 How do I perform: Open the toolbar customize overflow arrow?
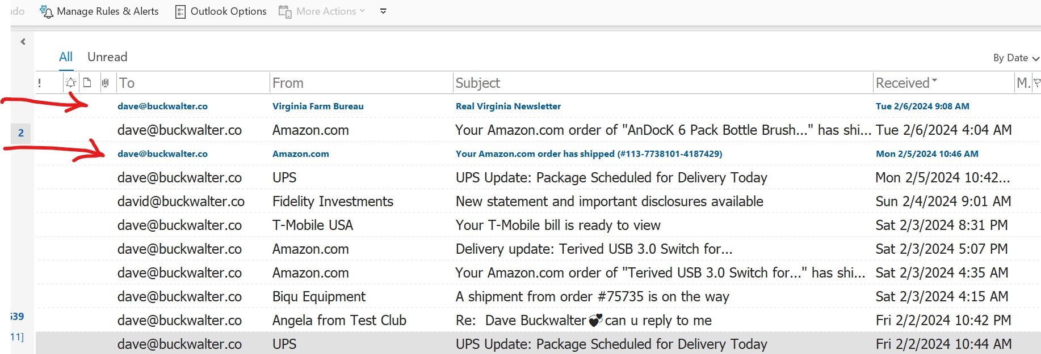(x=383, y=11)
